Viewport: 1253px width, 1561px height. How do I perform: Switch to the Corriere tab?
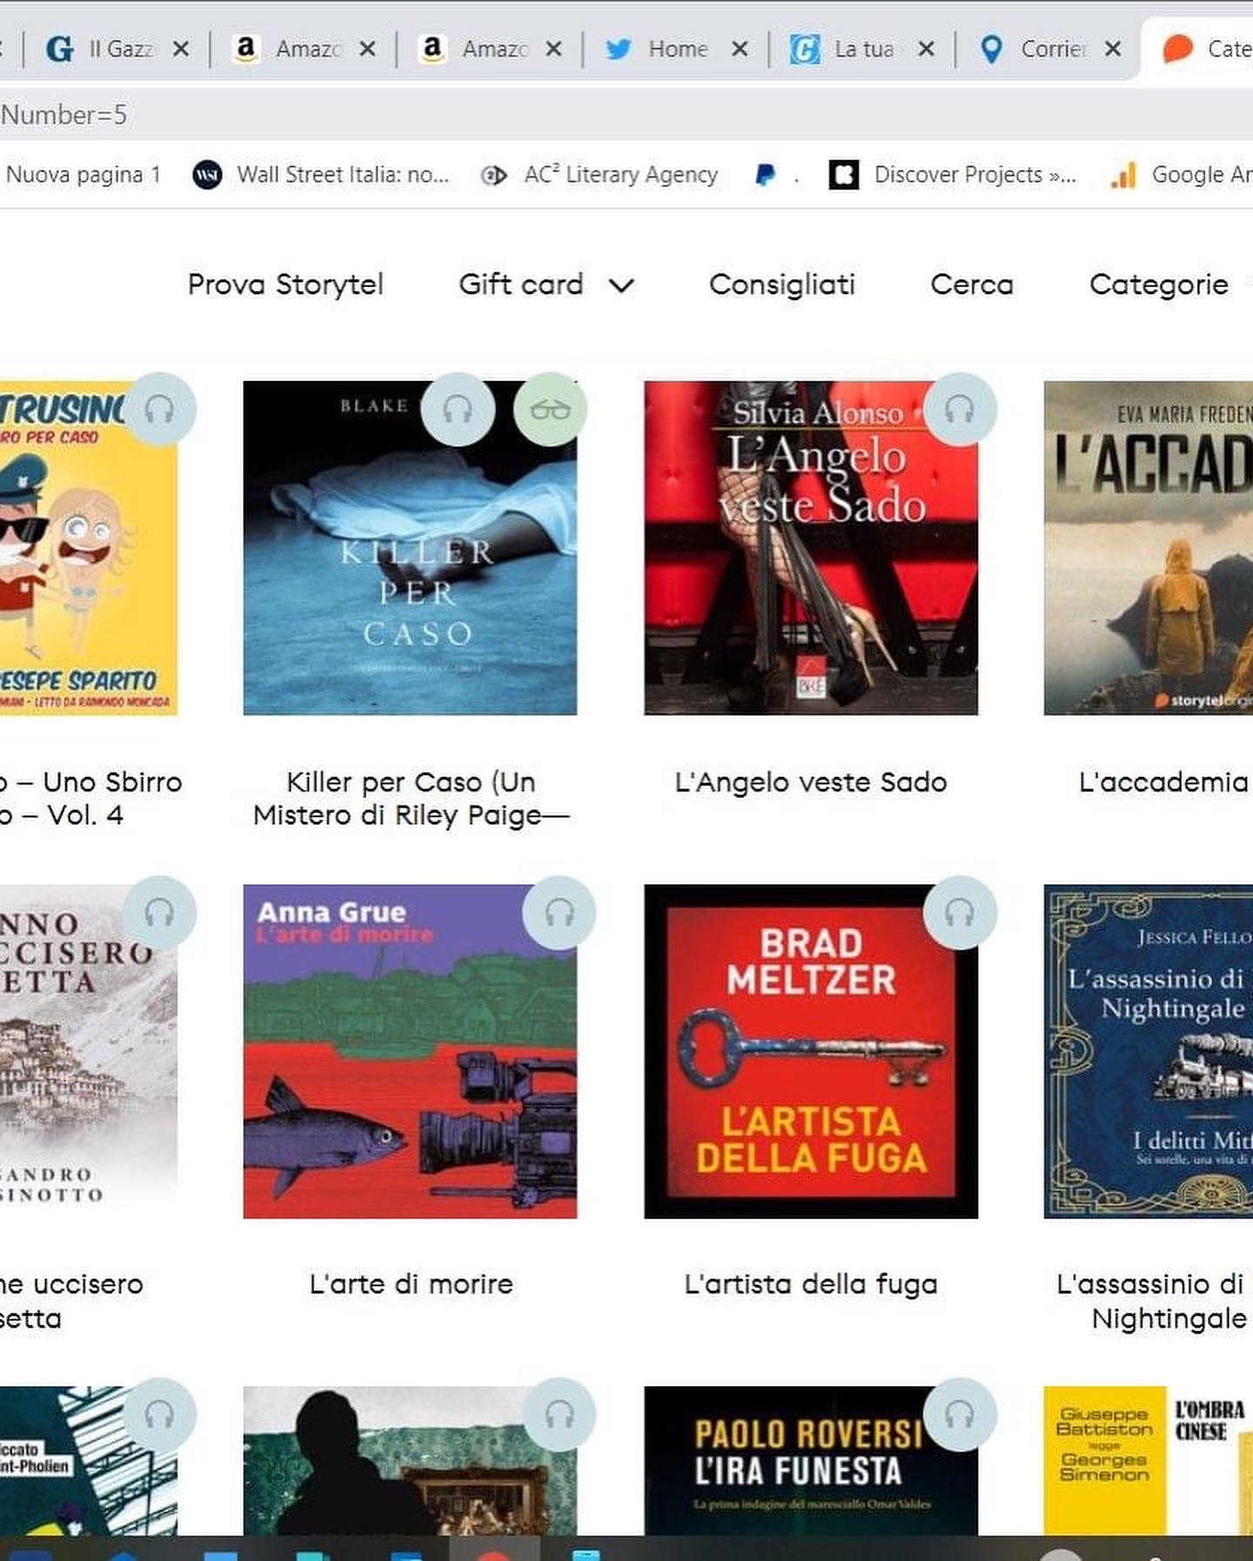click(1035, 49)
